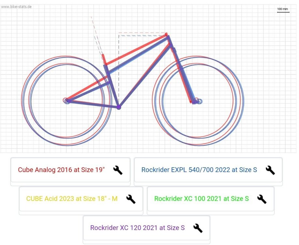
Task: Click the chainstay line near the rear wheel
Action: (x=93, y=104)
